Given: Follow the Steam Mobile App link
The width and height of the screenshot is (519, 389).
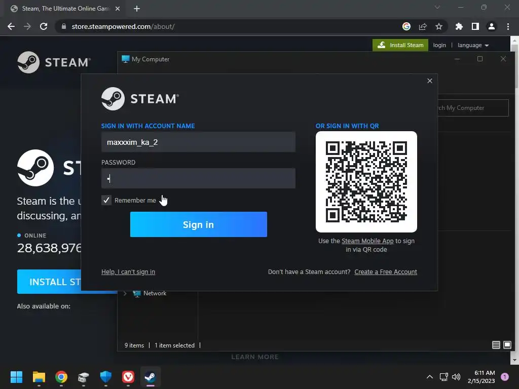Looking at the screenshot, I should (x=367, y=241).
